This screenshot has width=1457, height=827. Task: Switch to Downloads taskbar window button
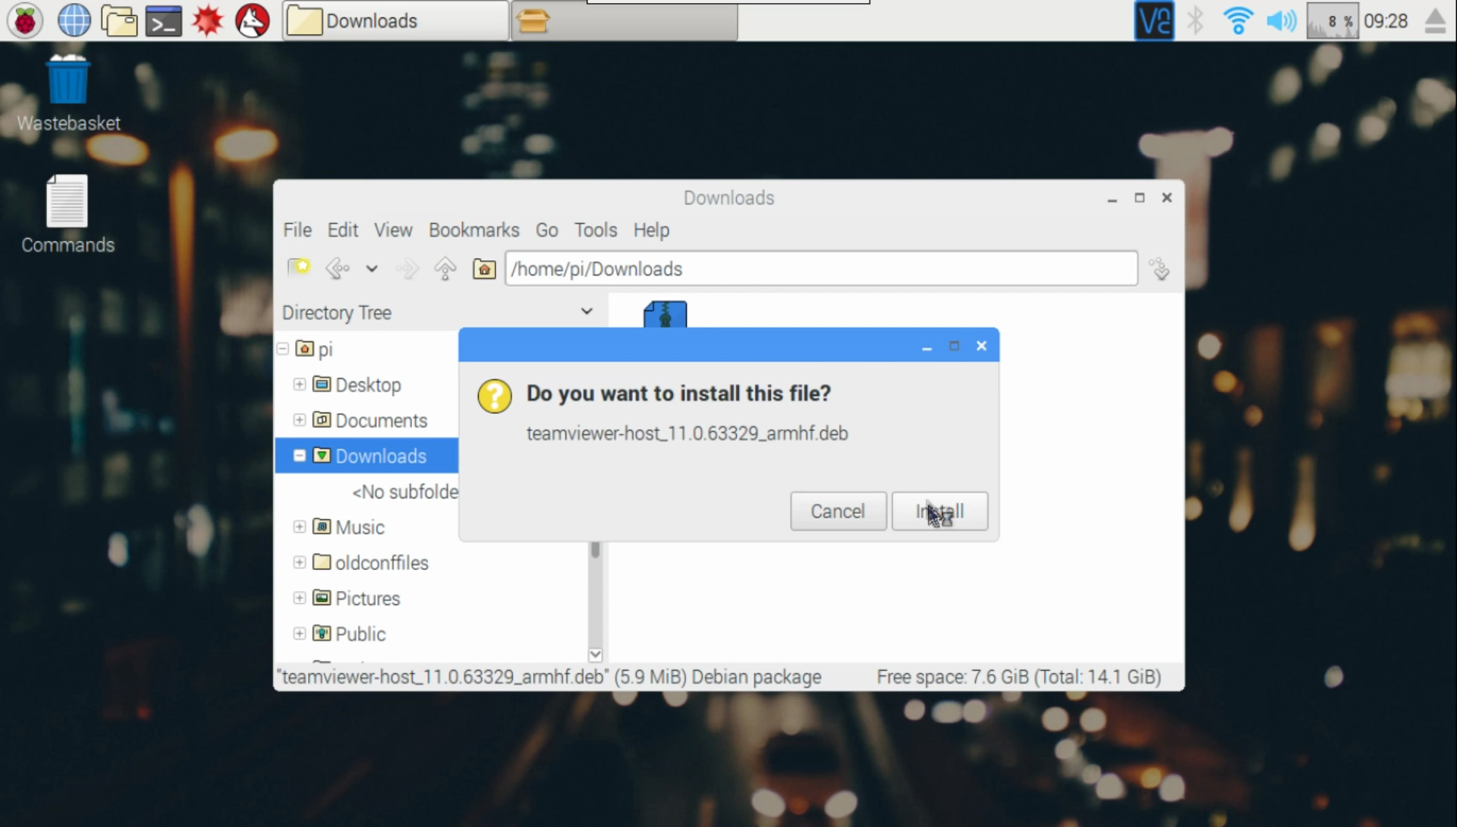tap(395, 20)
